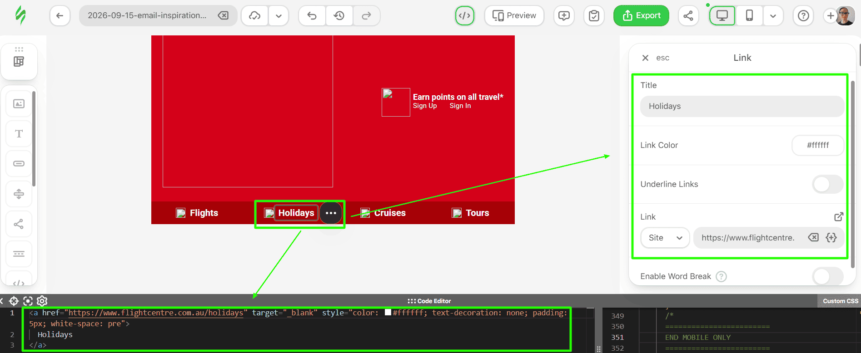The height and width of the screenshot is (353, 861).
Task: Open link in new tab icon
Action: [839, 217]
